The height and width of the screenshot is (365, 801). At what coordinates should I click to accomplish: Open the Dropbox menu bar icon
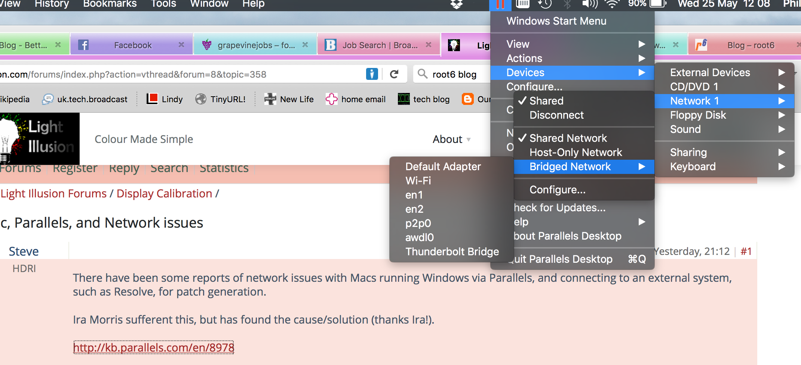click(457, 4)
